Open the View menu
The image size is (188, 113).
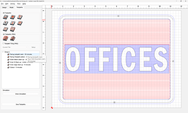tap(19, 4)
